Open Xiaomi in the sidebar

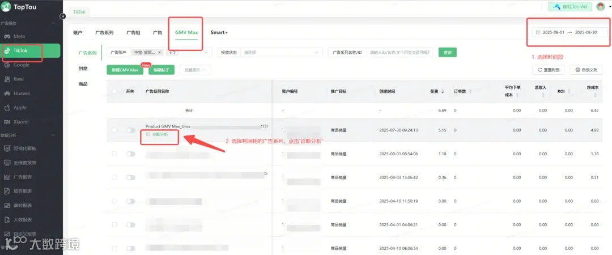(21, 122)
